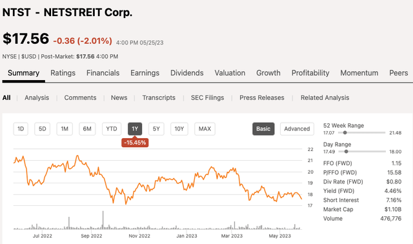Filter feed by SEC Filings
Screen dimensions: 413x244
(208, 97)
